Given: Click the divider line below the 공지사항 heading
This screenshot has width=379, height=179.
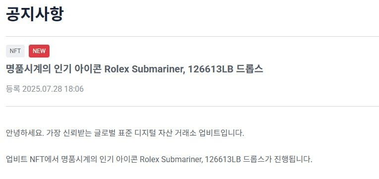Looking at the screenshot, I should pyautogui.click(x=192, y=37).
